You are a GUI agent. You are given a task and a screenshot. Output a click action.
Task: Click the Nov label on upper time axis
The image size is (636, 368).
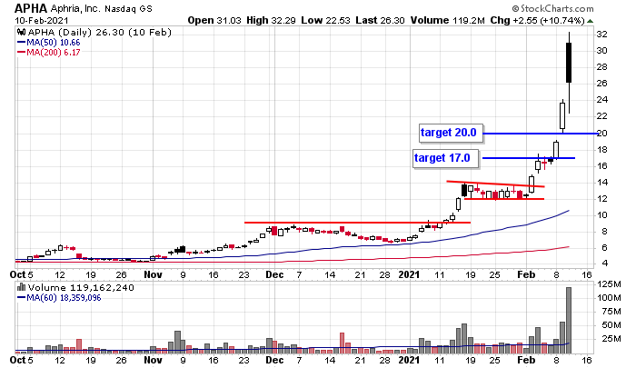153,274
